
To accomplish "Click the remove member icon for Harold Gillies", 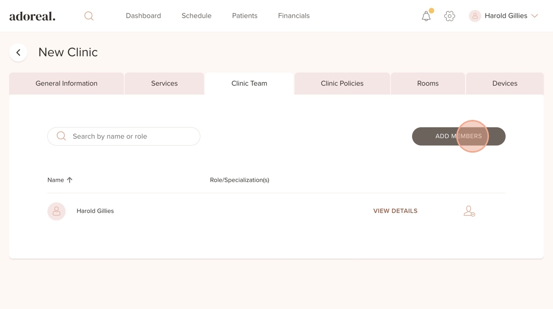I will click(x=469, y=211).
